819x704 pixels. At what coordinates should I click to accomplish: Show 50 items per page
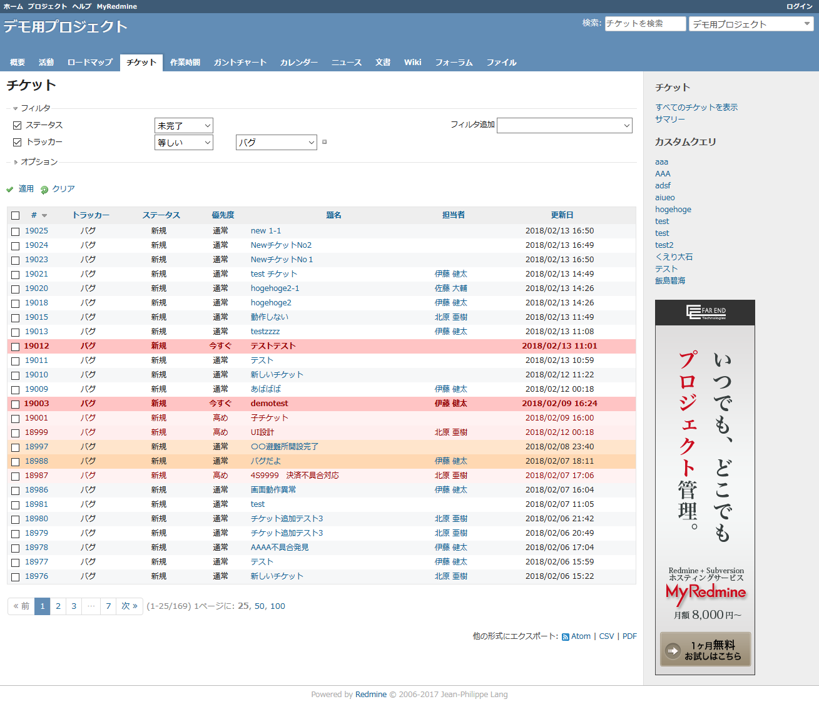260,606
